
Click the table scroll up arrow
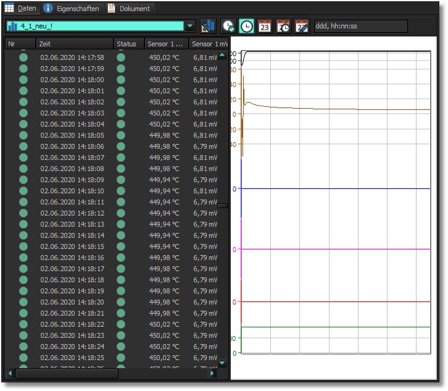[222, 54]
